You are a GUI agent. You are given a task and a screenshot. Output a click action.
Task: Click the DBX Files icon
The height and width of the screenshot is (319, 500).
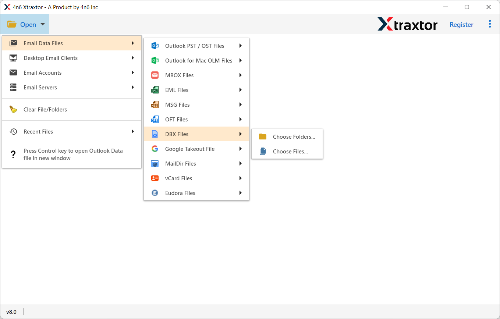pyautogui.click(x=155, y=134)
